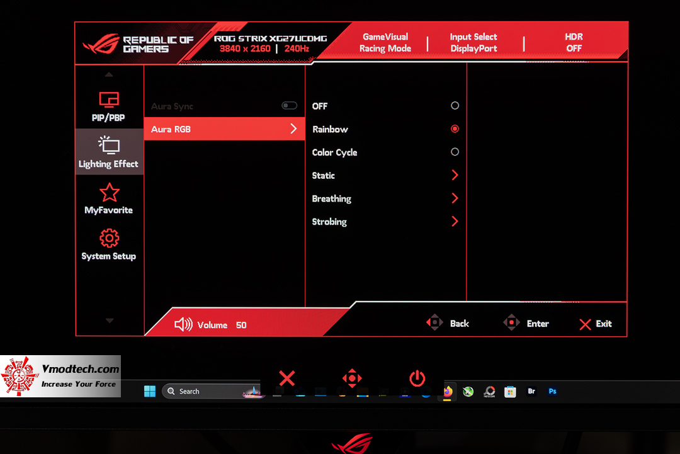Click the Volume 50 indicator
Viewport: 680px width, 454px height.
pos(222,325)
